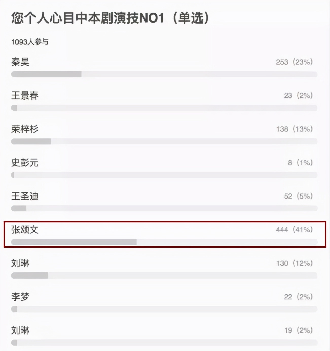Click the 19 (2%) vote count
The height and width of the screenshot is (351, 330).
tap(299, 330)
